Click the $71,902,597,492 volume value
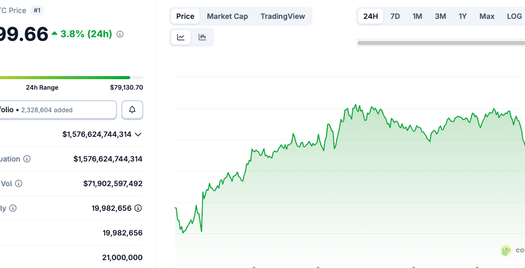 pyautogui.click(x=113, y=184)
